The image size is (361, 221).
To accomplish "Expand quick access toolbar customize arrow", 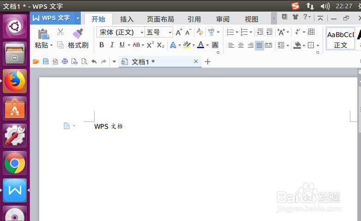I will click(x=114, y=61).
